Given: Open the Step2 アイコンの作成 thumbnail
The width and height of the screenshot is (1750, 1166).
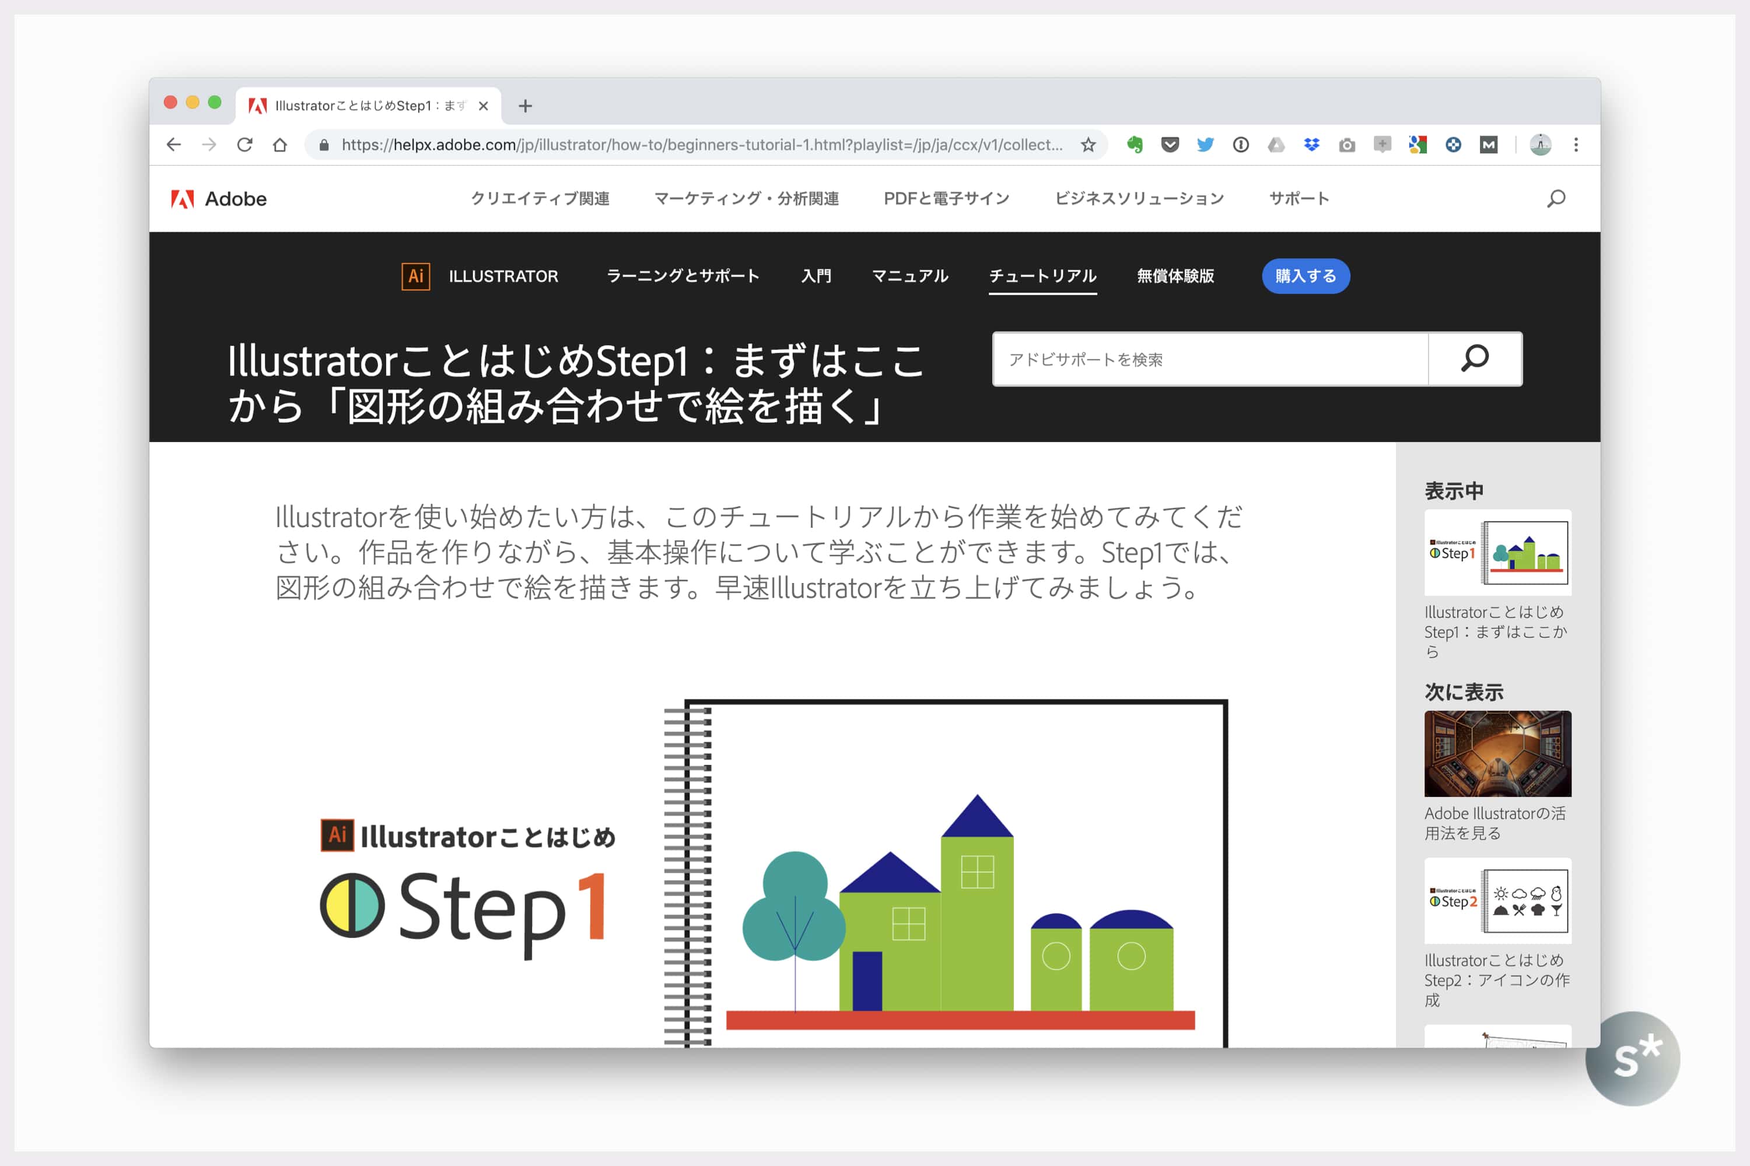Looking at the screenshot, I should coord(1497,901).
